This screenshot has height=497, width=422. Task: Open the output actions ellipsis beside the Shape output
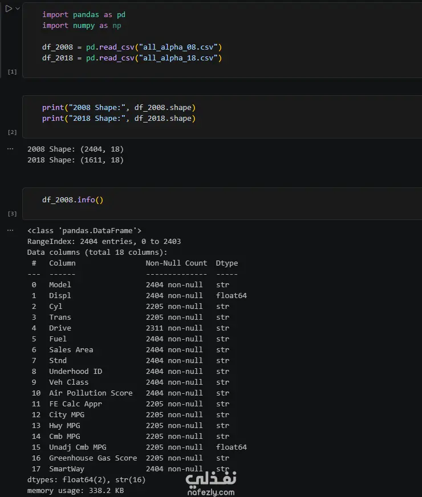(10, 149)
